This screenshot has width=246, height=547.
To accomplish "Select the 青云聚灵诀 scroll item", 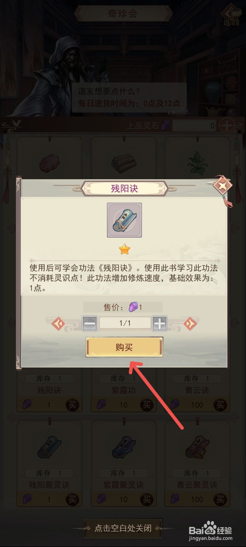I will click(x=197, y=446).
